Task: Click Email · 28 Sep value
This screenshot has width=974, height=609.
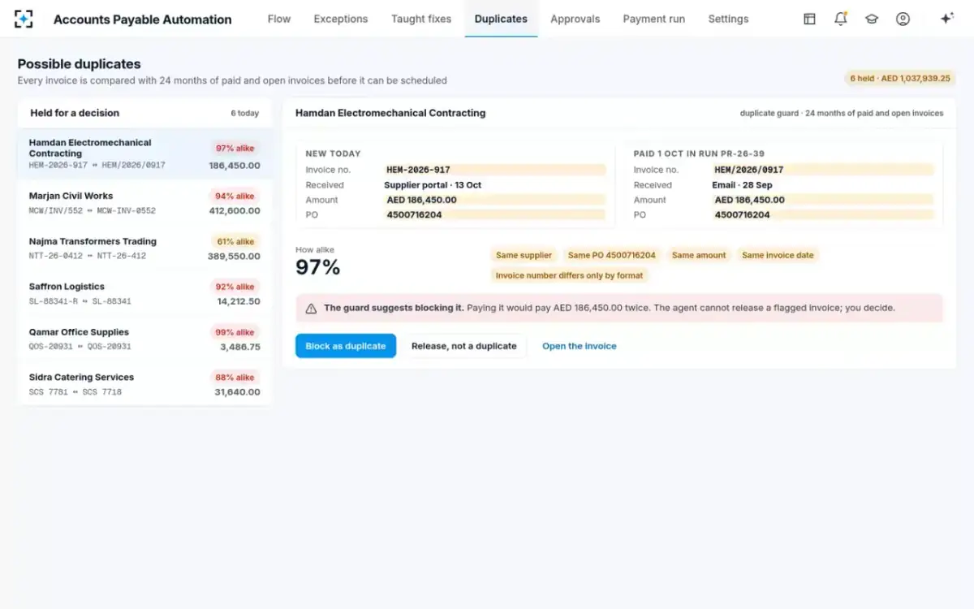Action: tap(742, 185)
